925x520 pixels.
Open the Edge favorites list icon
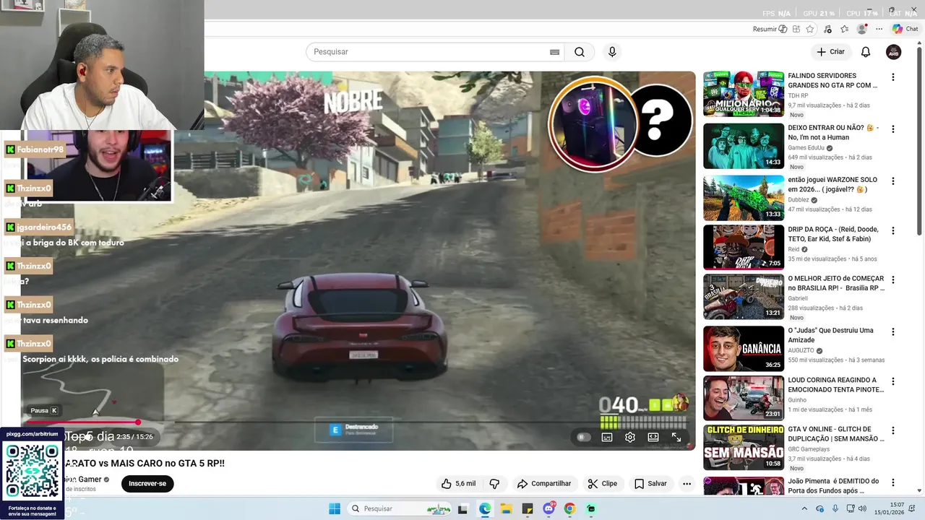844,29
